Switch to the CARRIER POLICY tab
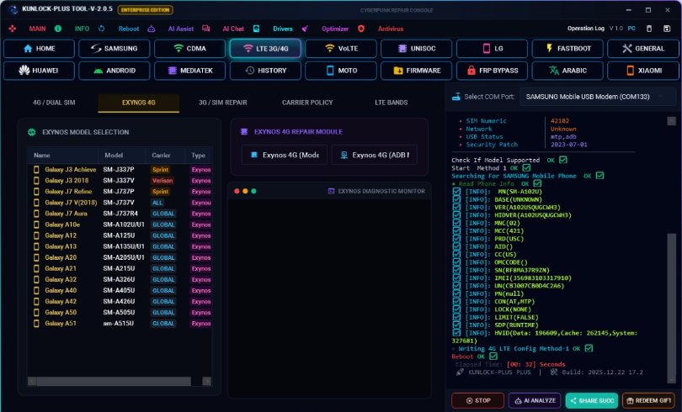This screenshot has width=682, height=412. point(307,103)
